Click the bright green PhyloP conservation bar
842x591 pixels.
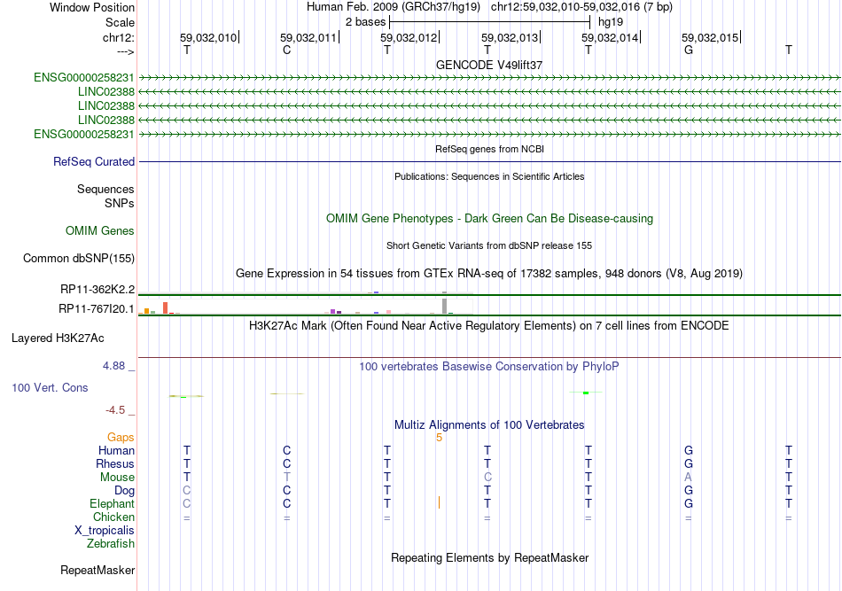coord(586,393)
